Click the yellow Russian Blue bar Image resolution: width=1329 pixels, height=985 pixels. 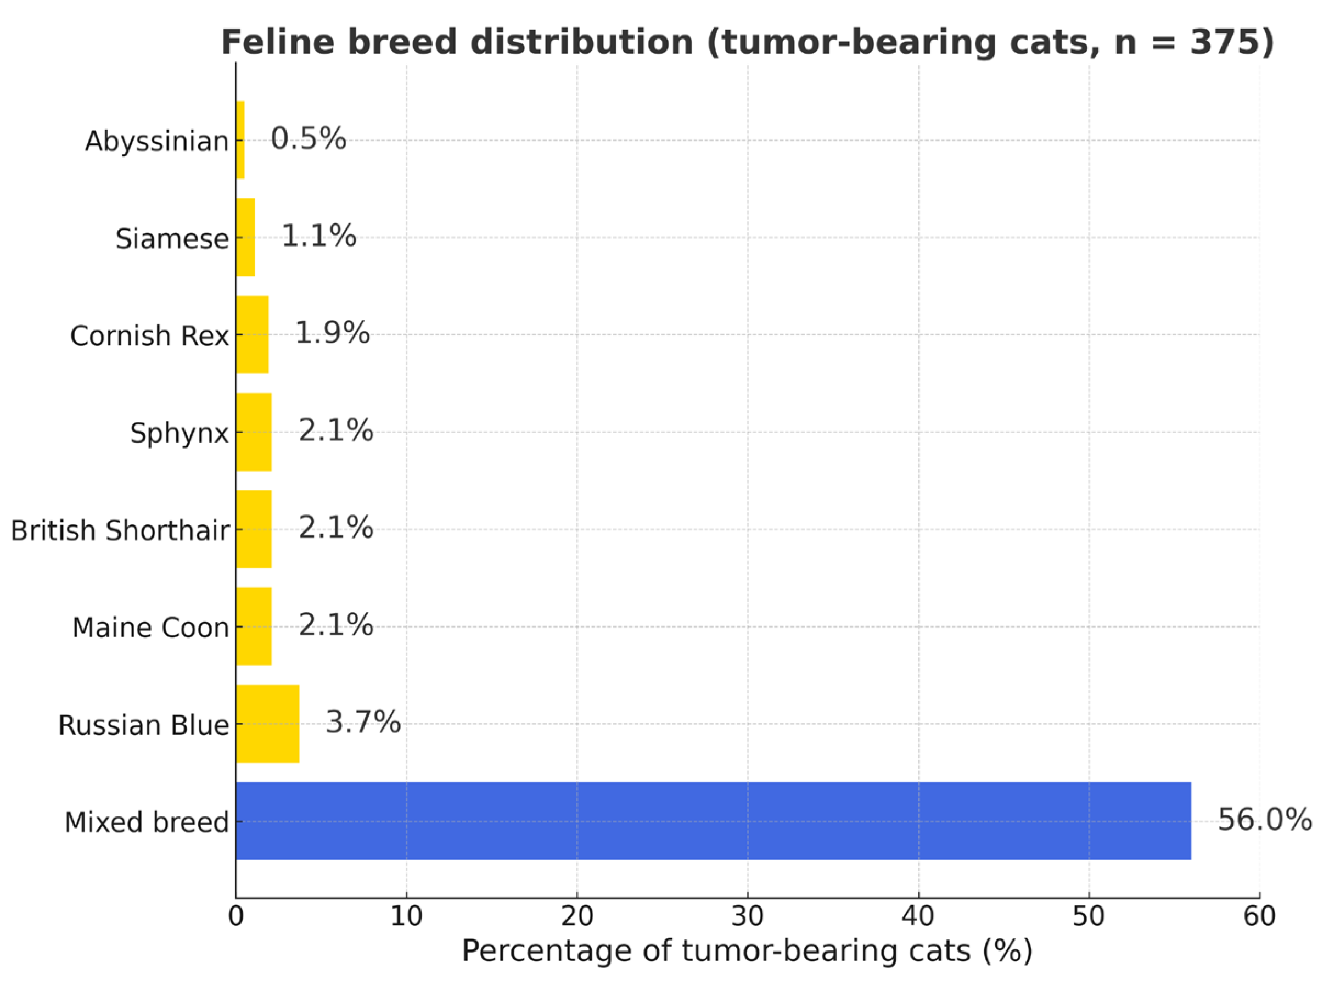click(267, 723)
